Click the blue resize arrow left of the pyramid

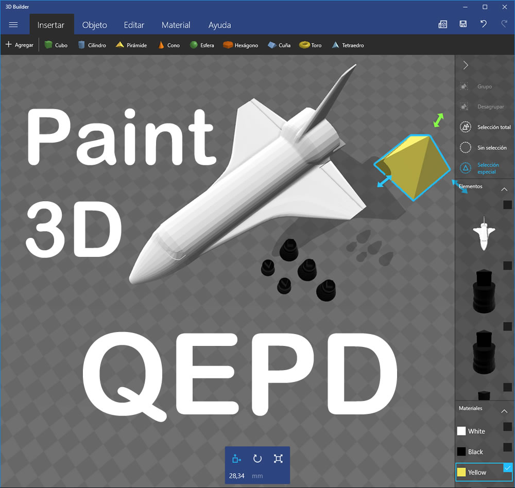click(385, 181)
